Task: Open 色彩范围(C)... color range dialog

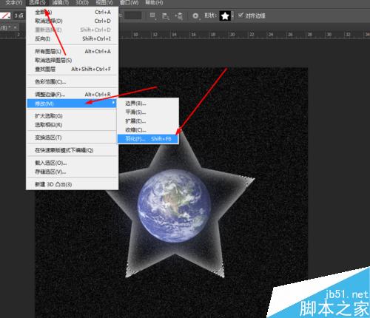Action: point(73,81)
